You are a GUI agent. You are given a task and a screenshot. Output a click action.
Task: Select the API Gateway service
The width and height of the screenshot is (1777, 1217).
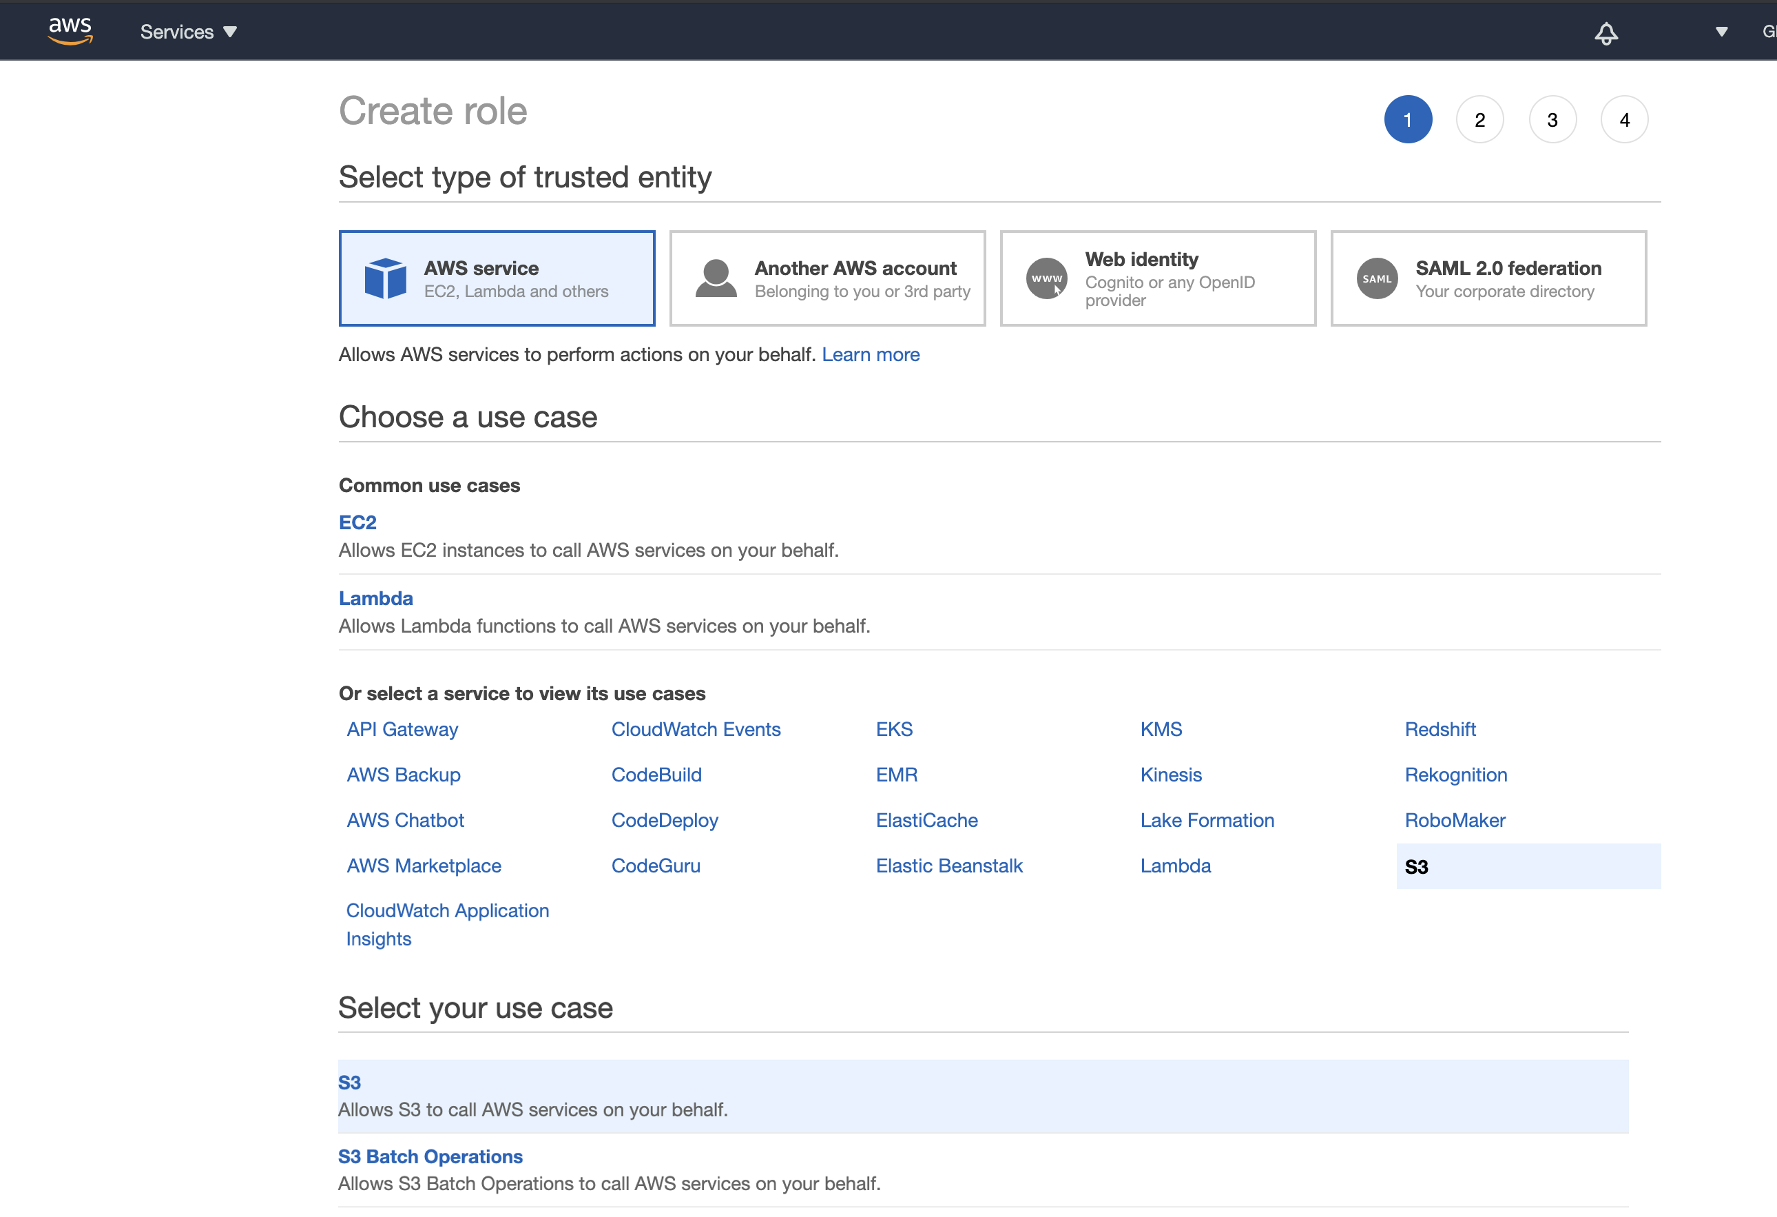[x=402, y=730]
